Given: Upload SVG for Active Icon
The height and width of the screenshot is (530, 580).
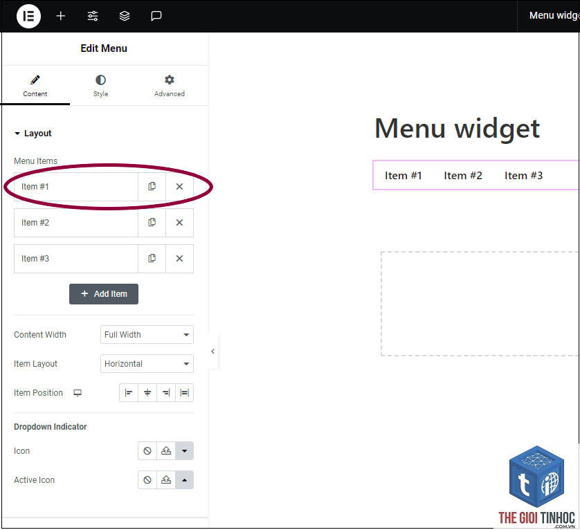Looking at the screenshot, I should point(166,479).
